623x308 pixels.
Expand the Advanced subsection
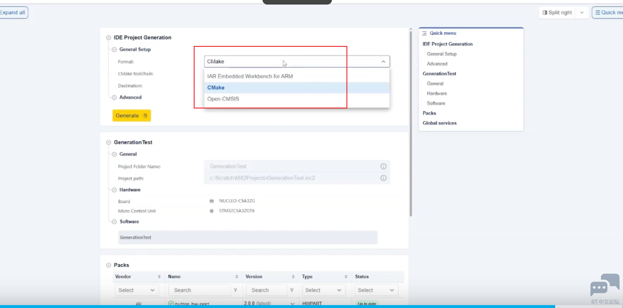point(114,98)
